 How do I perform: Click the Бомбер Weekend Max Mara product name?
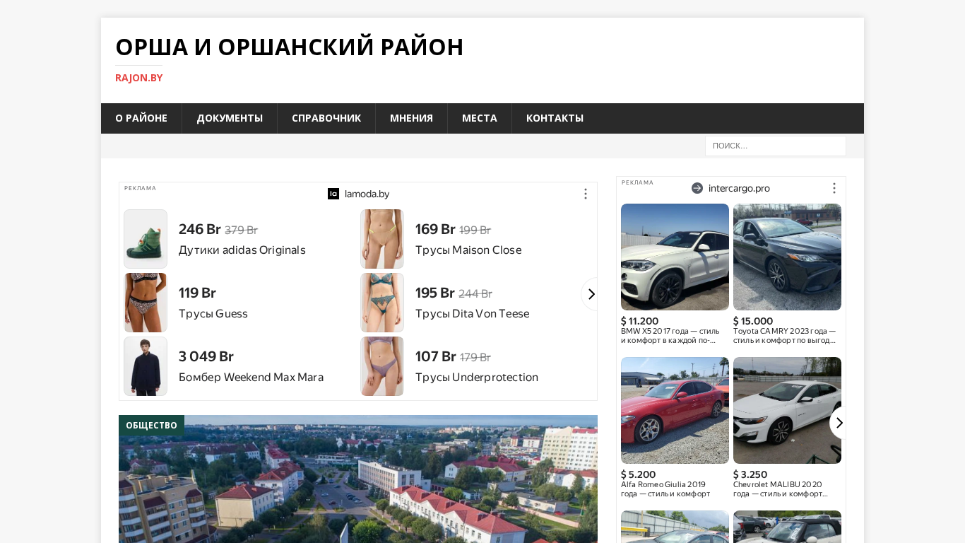(251, 378)
